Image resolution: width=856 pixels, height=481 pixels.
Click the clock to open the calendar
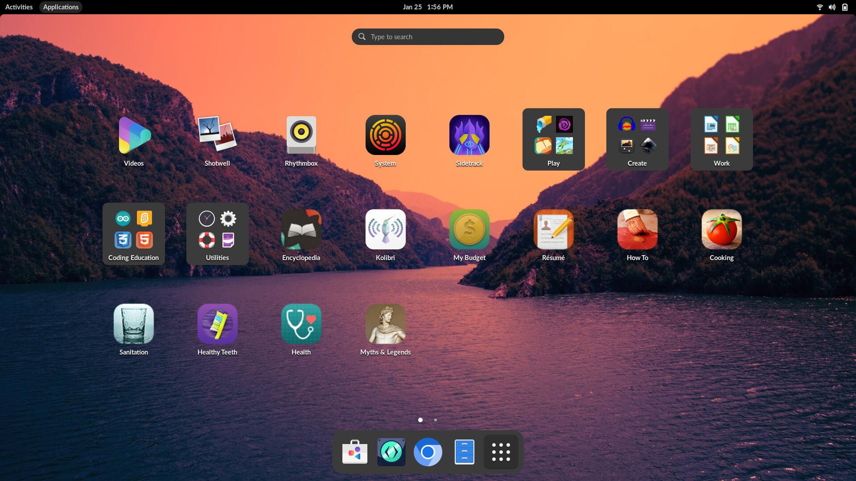tap(427, 7)
